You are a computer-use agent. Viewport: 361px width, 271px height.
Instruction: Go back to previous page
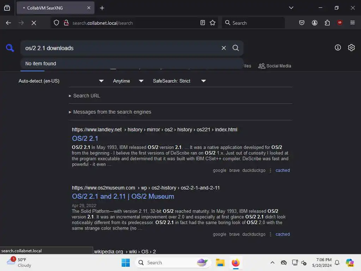pyautogui.click(x=8, y=23)
